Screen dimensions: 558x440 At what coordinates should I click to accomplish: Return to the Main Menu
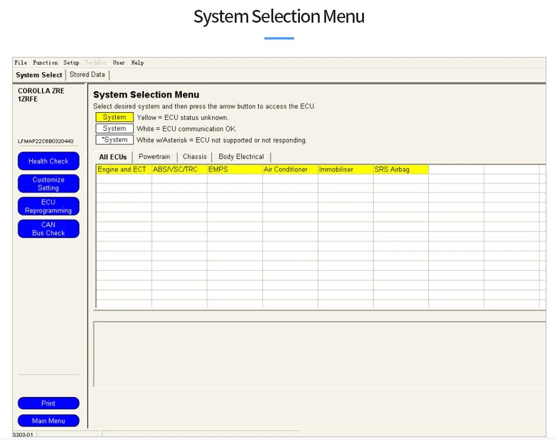pyautogui.click(x=48, y=421)
